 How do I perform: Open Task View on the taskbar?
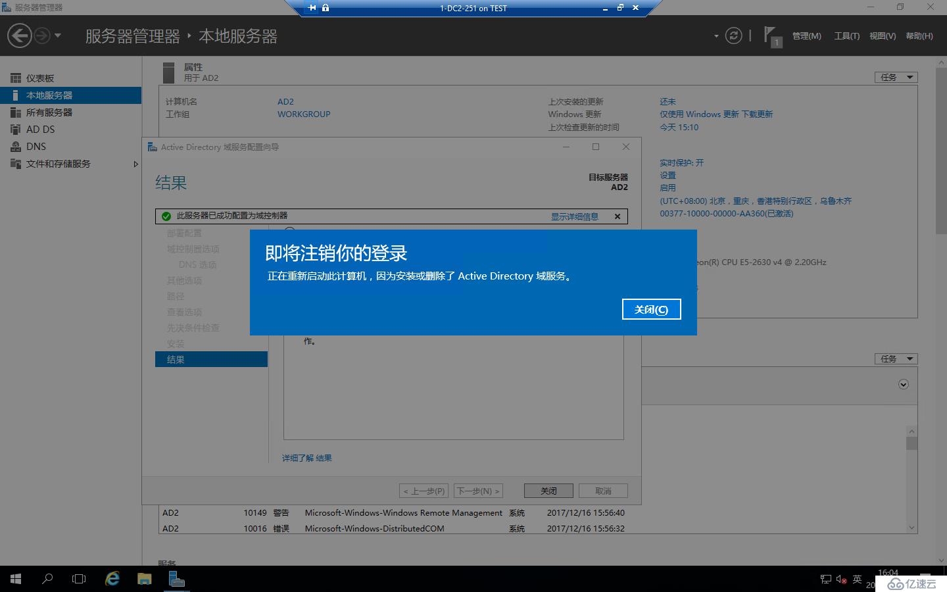click(79, 579)
